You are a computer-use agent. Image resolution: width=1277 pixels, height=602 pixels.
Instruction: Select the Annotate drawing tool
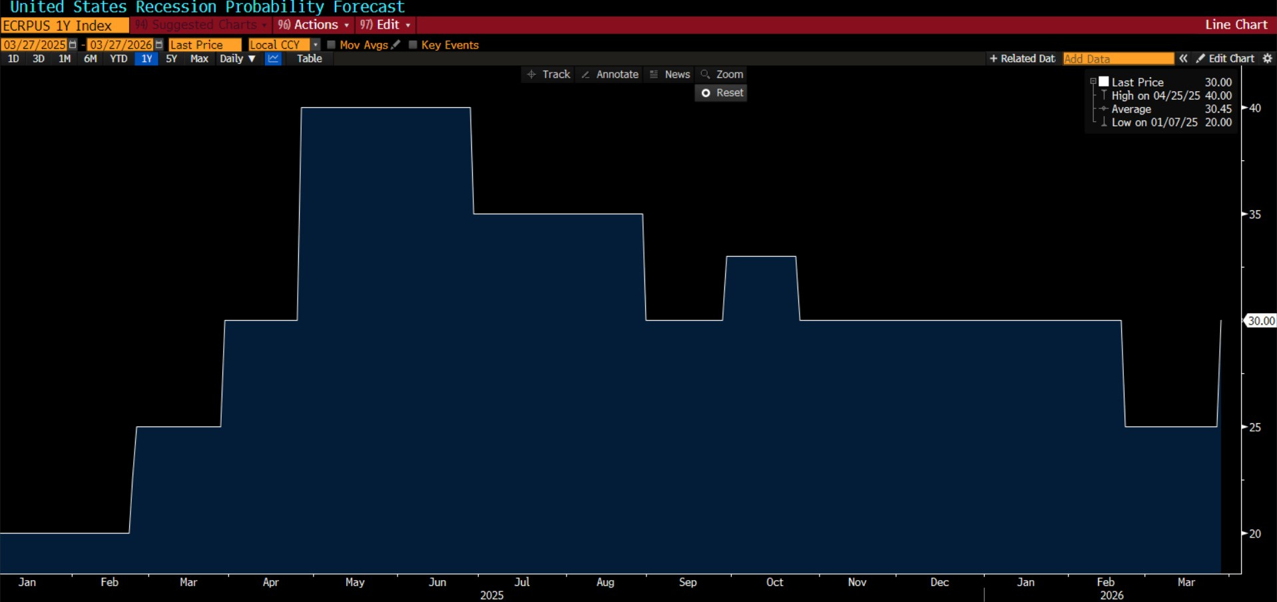(x=610, y=75)
